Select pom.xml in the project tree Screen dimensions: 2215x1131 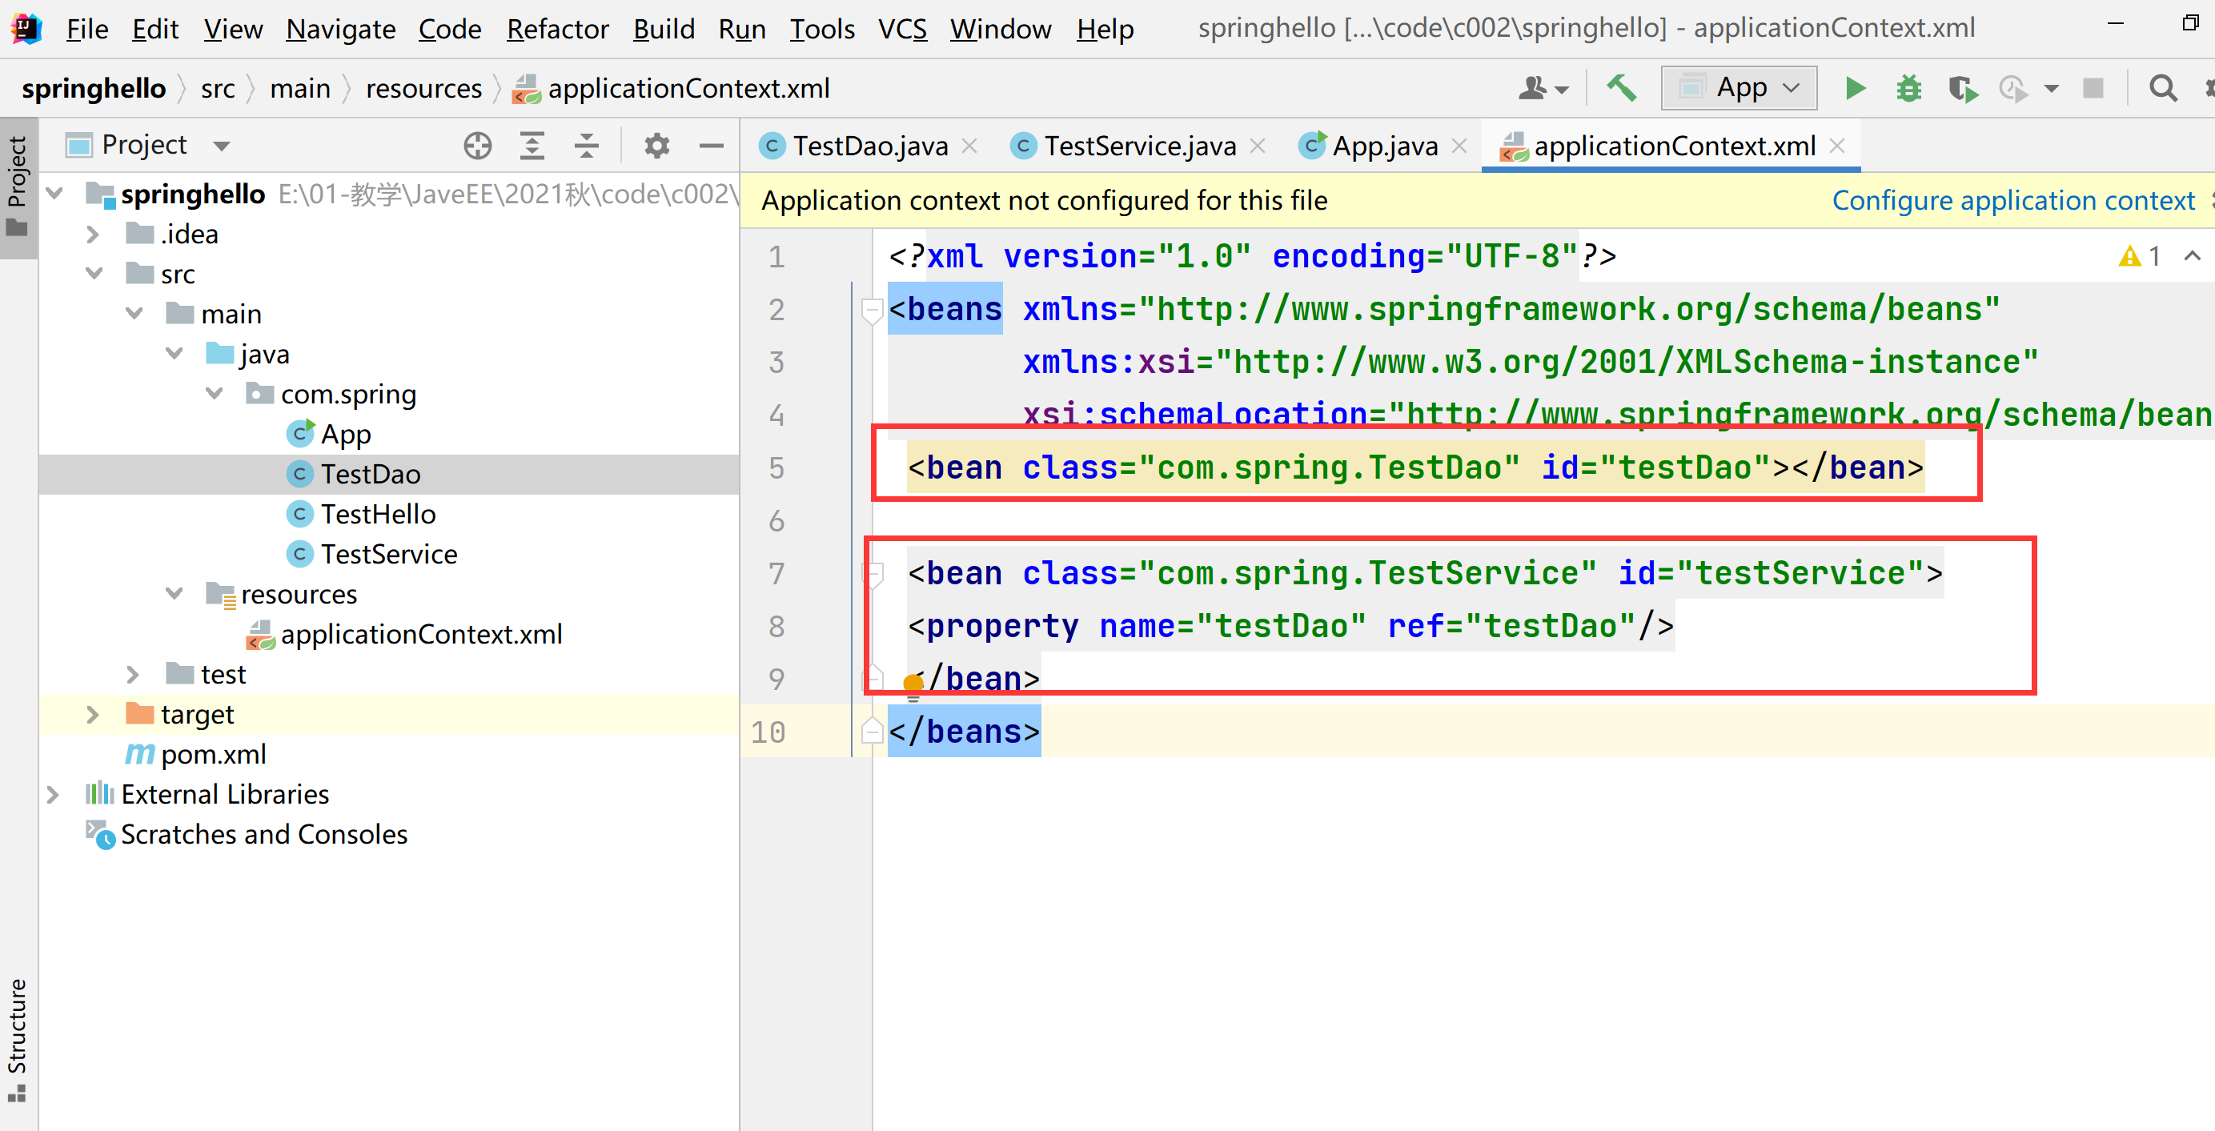(213, 754)
